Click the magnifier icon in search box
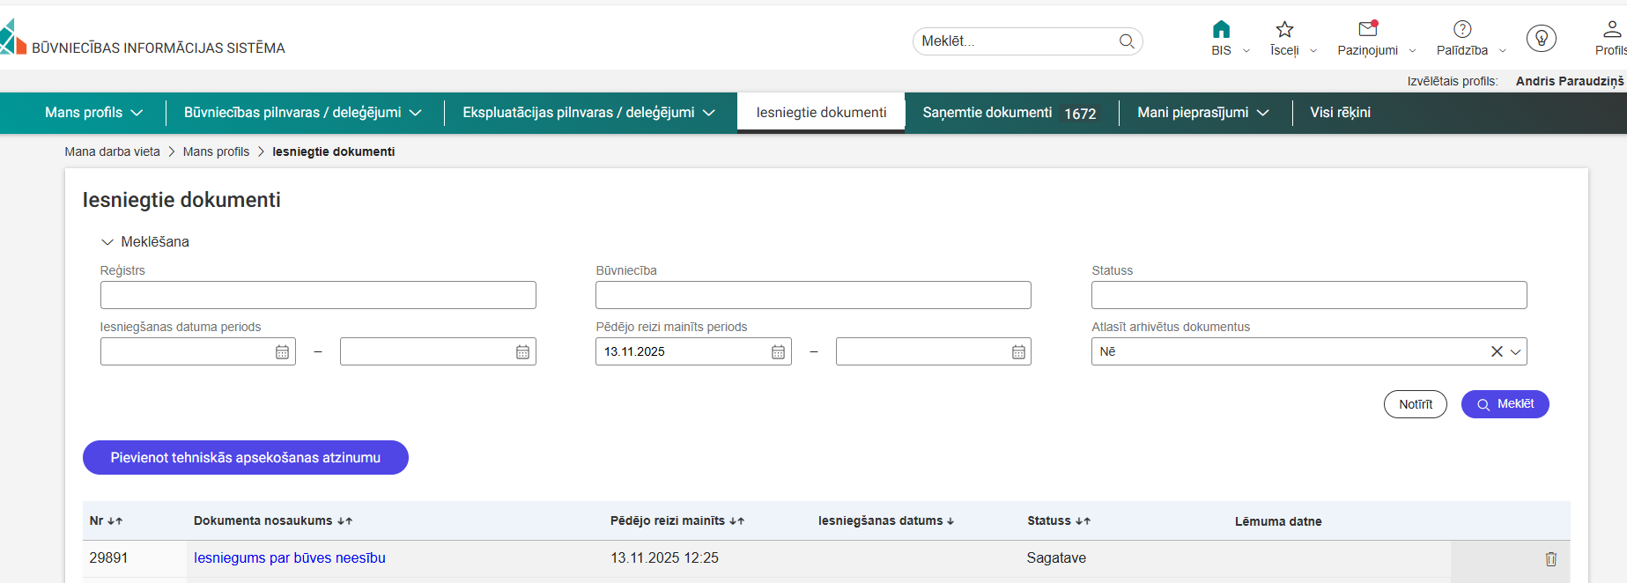 click(1126, 41)
